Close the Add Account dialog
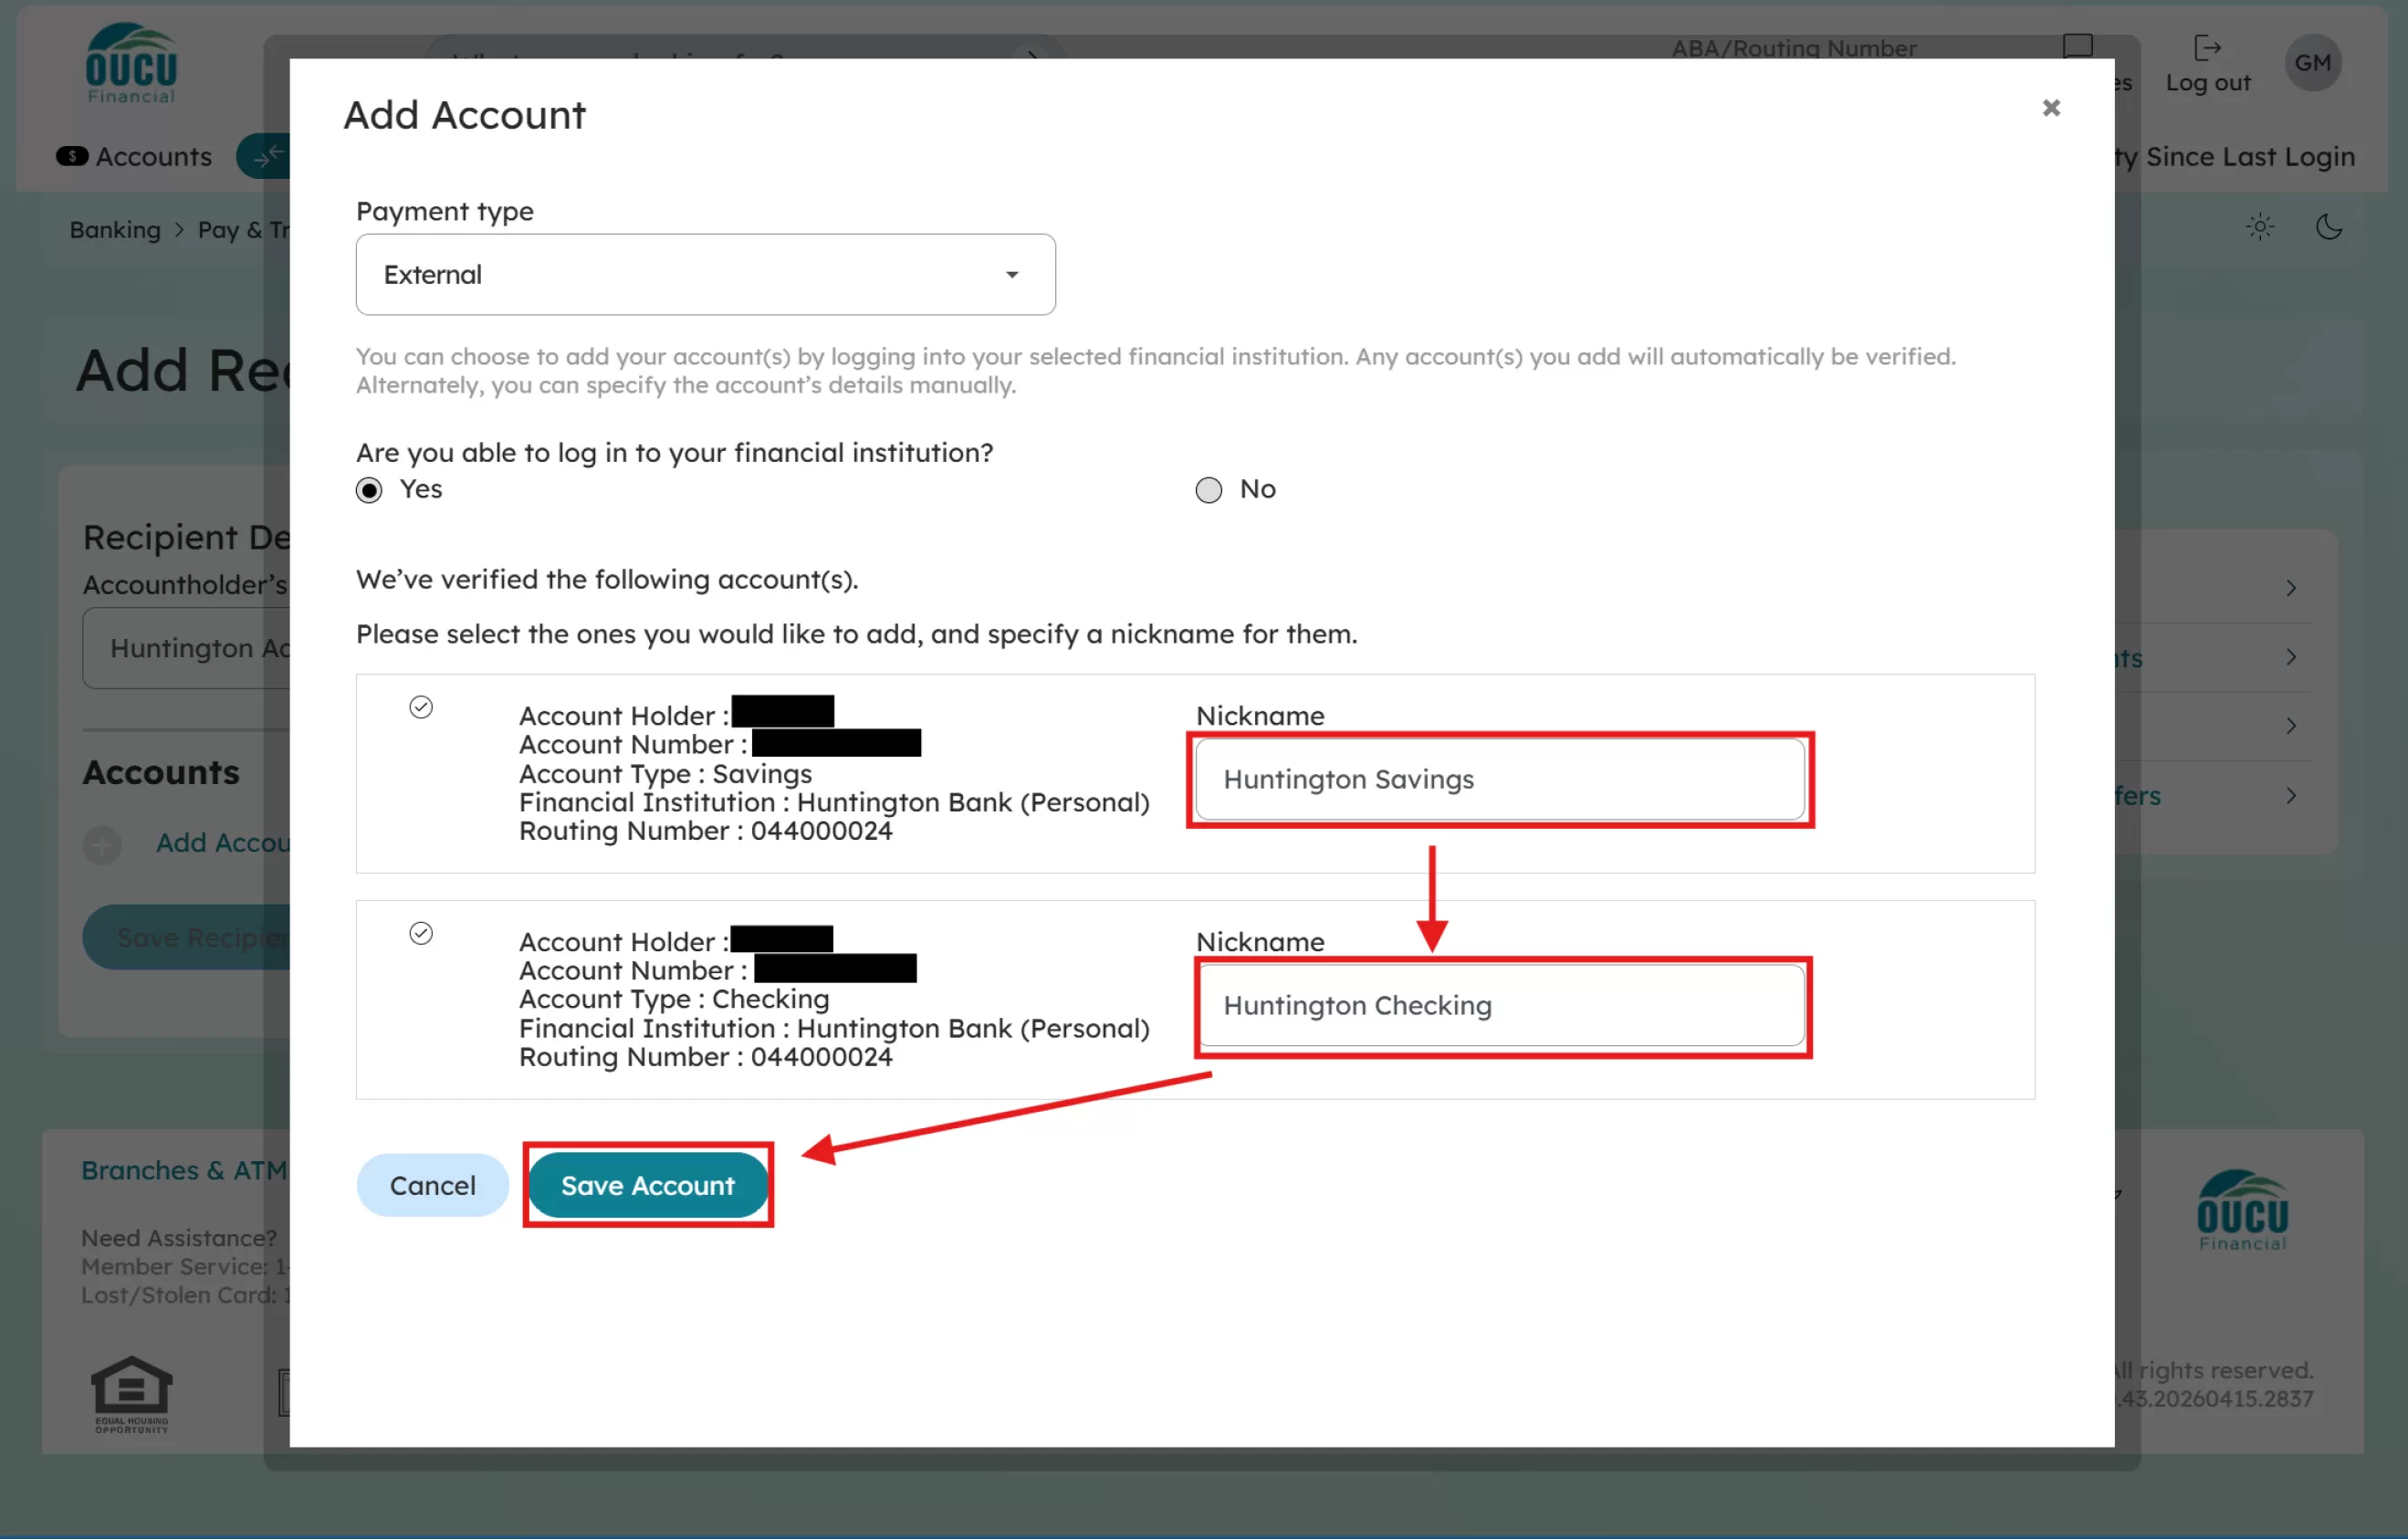 coord(2050,107)
